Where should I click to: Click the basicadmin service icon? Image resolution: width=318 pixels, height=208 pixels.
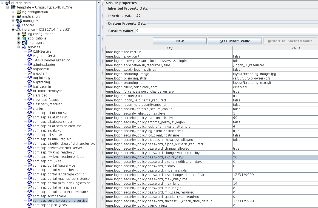[29, 86]
